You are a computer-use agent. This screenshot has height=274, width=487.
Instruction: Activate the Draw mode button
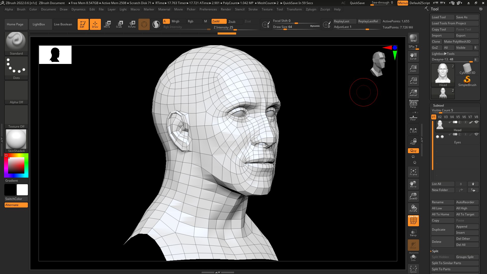click(95, 24)
